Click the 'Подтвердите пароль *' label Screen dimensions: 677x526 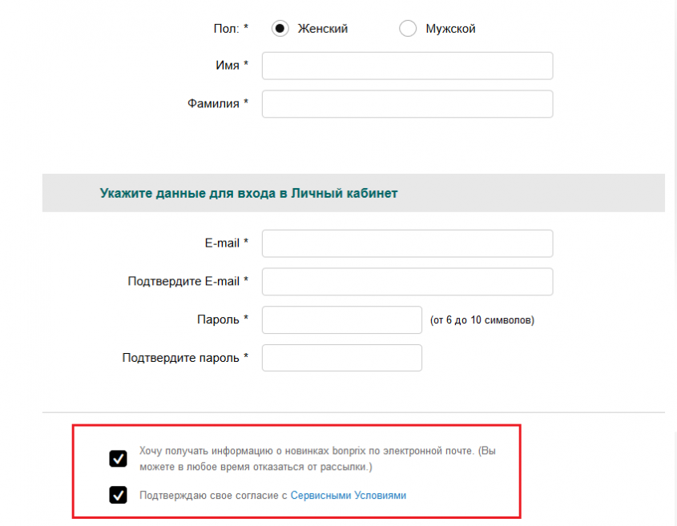click(x=185, y=358)
